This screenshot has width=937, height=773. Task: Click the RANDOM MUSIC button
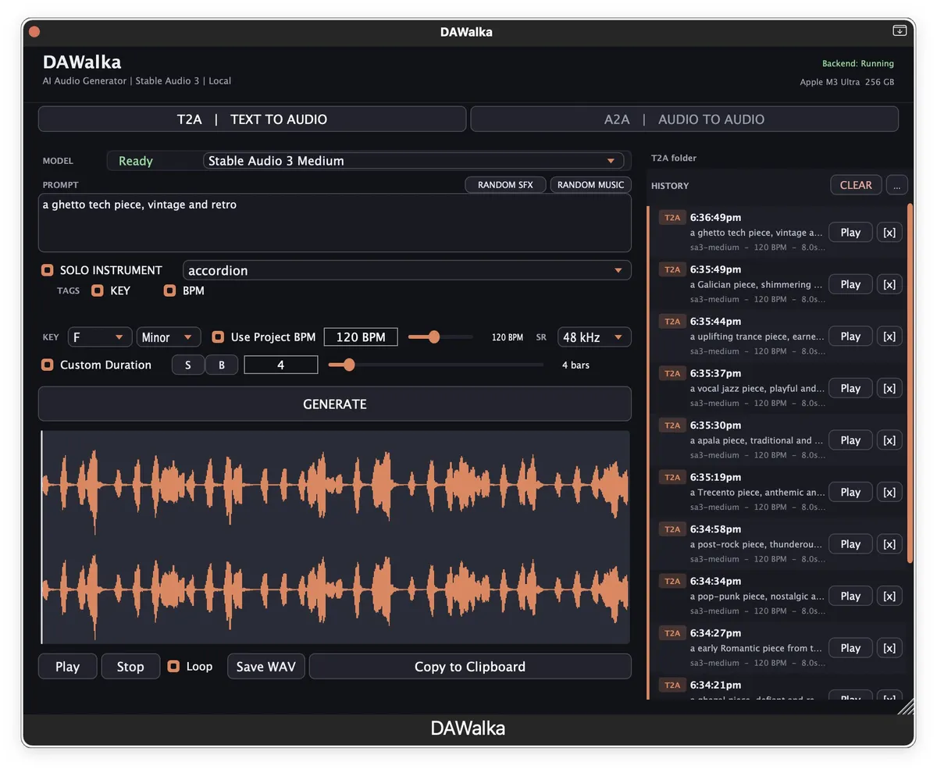590,185
